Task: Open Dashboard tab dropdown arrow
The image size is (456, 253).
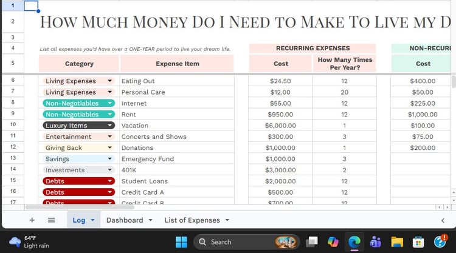Action: [x=150, y=220]
